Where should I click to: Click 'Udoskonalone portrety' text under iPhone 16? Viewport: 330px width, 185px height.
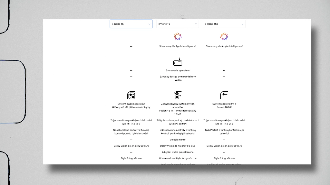(x=178, y=132)
